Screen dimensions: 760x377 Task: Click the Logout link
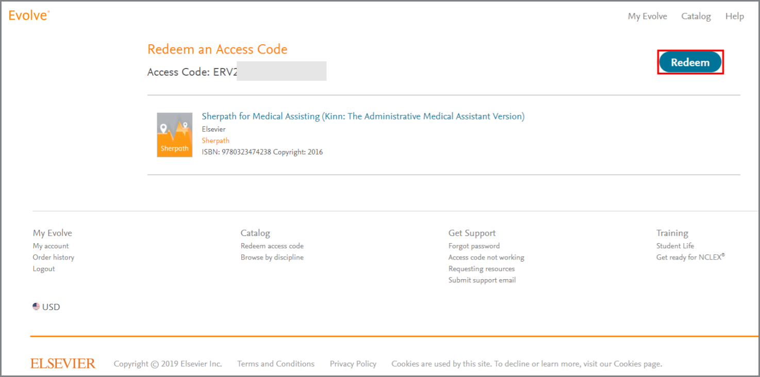click(44, 269)
